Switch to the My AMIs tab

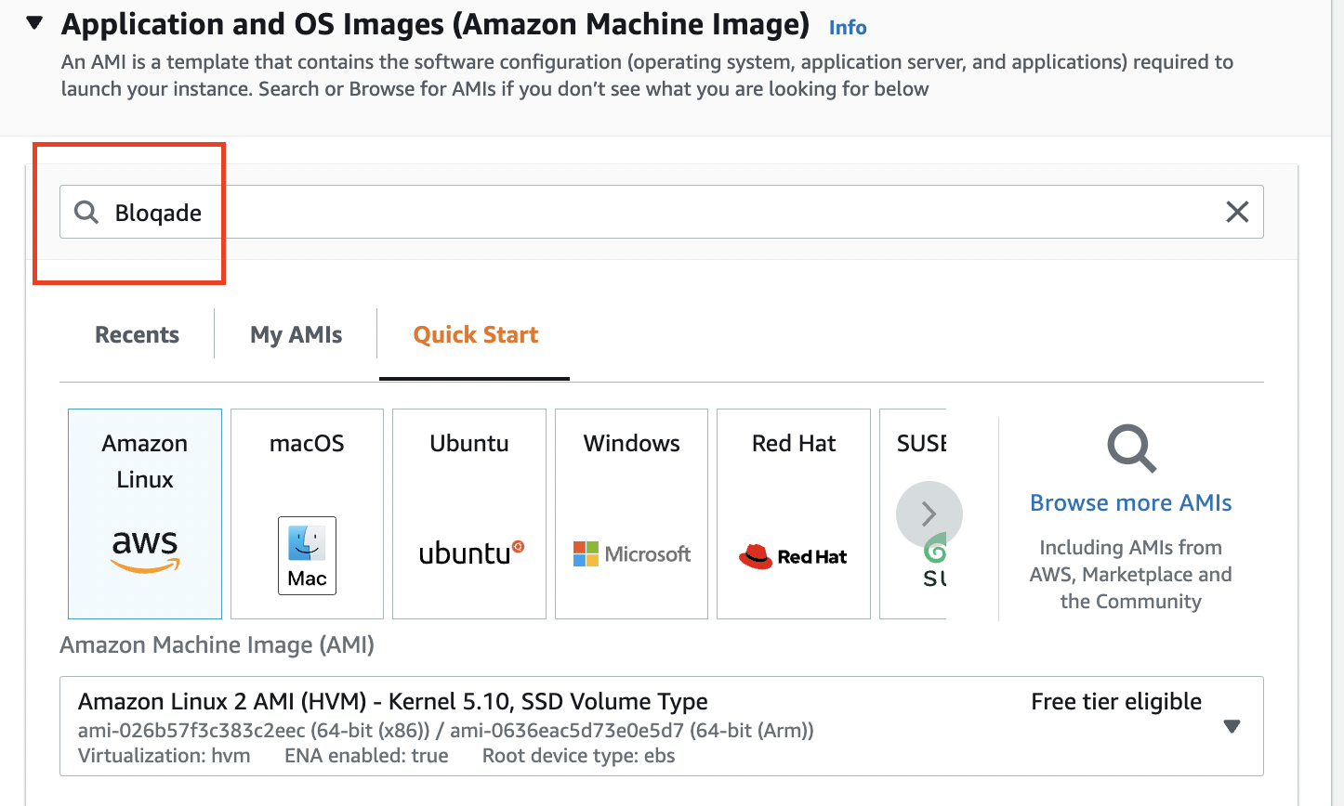coord(296,334)
